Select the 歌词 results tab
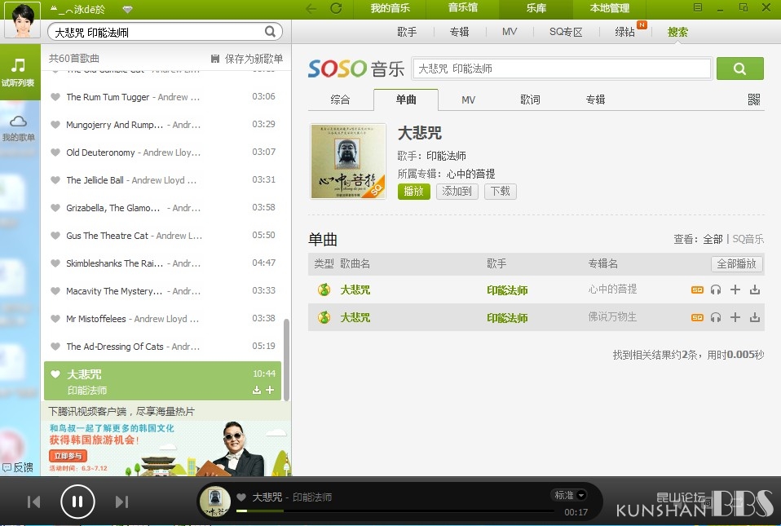The width and height of the screenshot is (781, 526). tap(530, 99)
